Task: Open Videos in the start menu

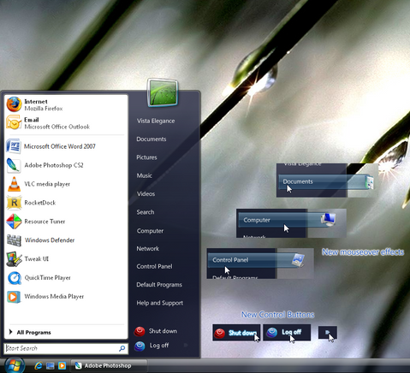Action: tap(146, 194)
